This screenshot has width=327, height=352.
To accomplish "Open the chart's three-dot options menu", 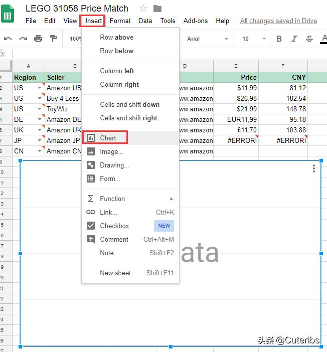I will click(x=314, y=168).
